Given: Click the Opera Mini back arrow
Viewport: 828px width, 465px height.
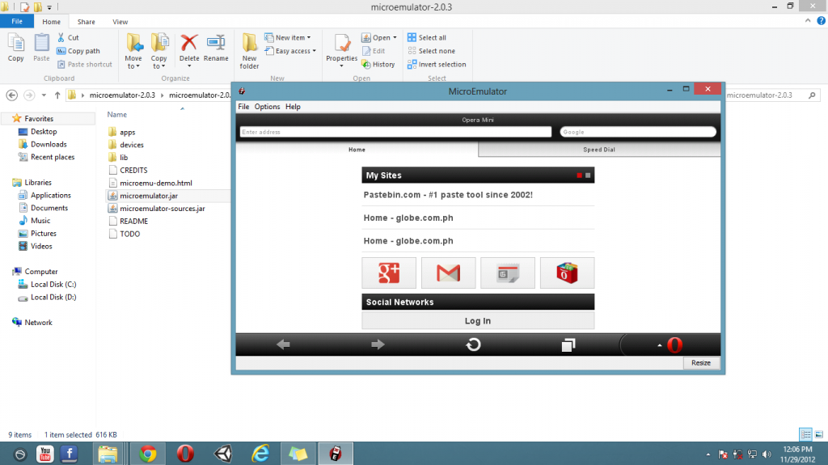Looking at the screenshot, I should (x=283, y=345).
